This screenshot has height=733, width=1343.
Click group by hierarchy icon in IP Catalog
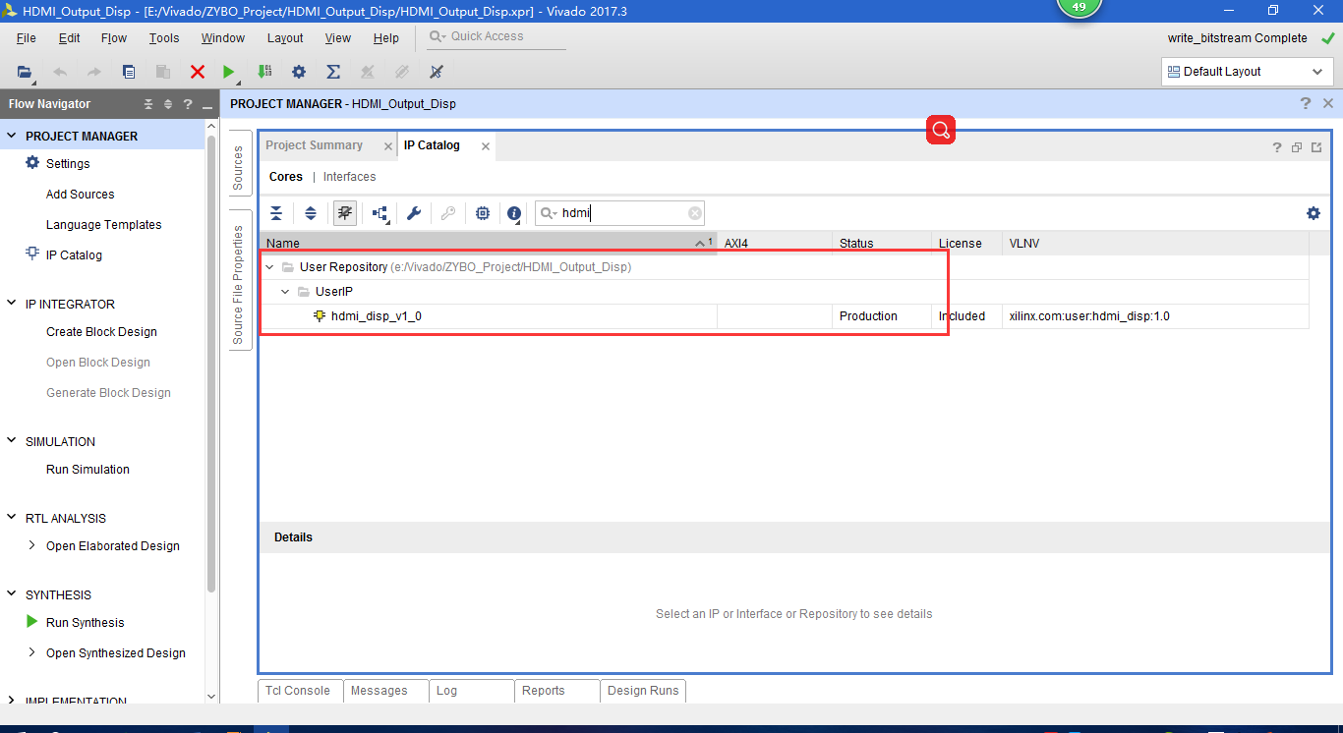coord(380,213)
